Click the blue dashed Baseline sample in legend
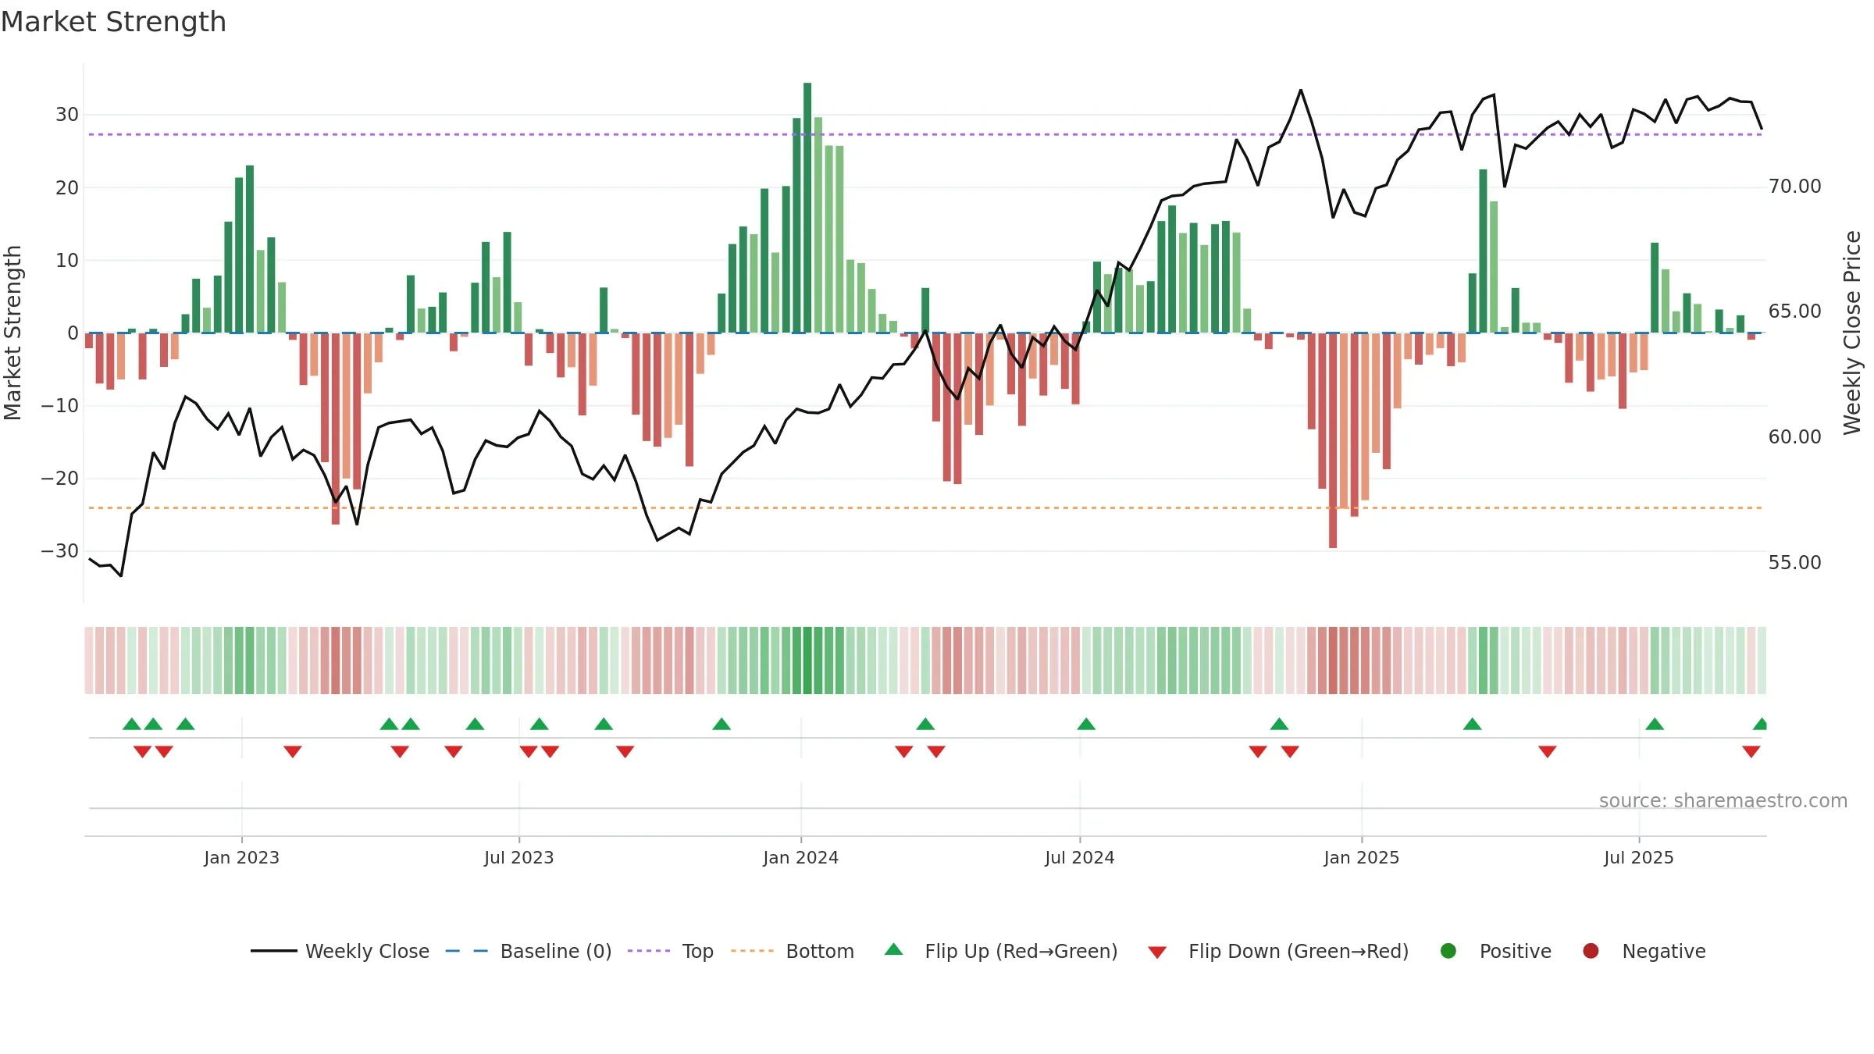This screenshot has height=1054, width=1874. [x=466, y=951]
